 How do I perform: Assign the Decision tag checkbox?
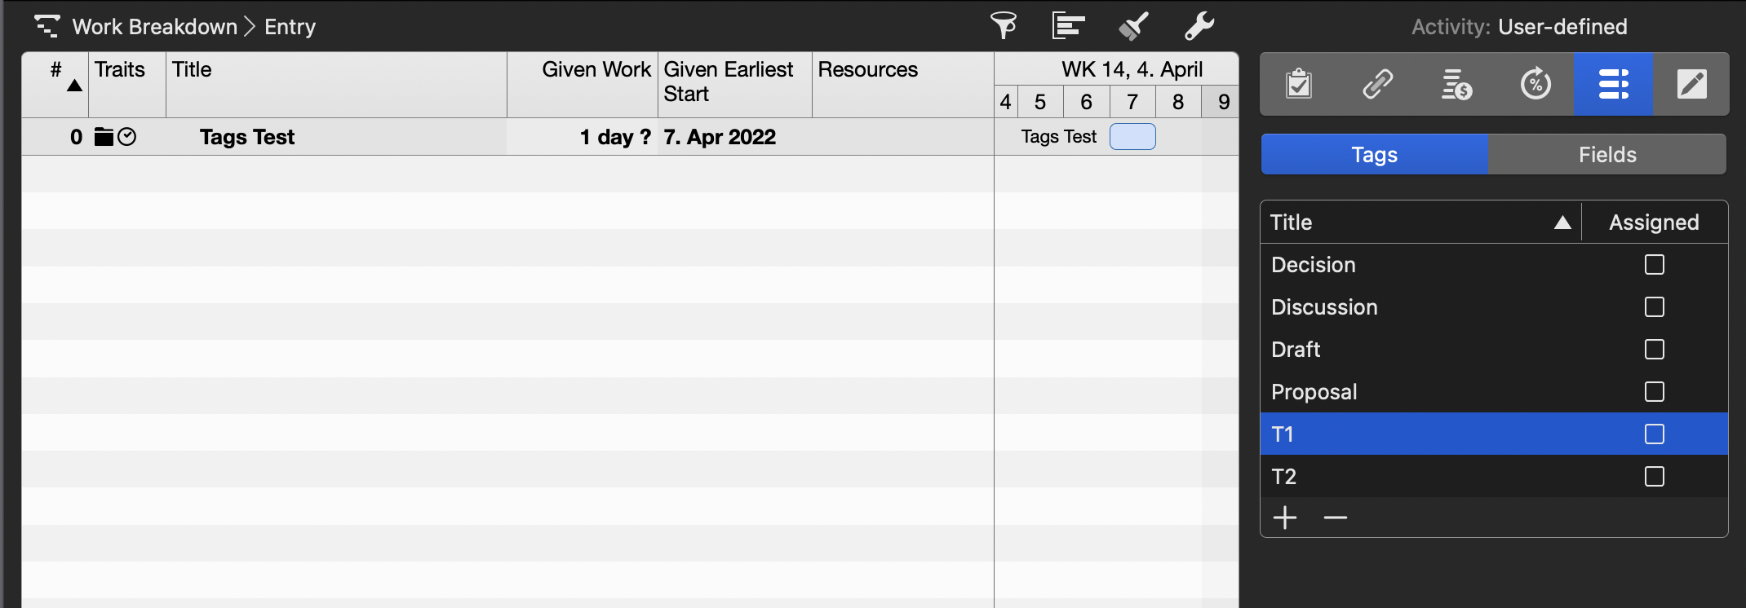[1655, 265]
